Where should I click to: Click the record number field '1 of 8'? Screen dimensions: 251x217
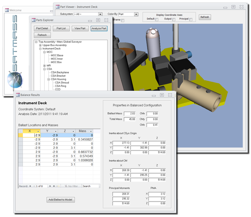click(x=42, y=186)
